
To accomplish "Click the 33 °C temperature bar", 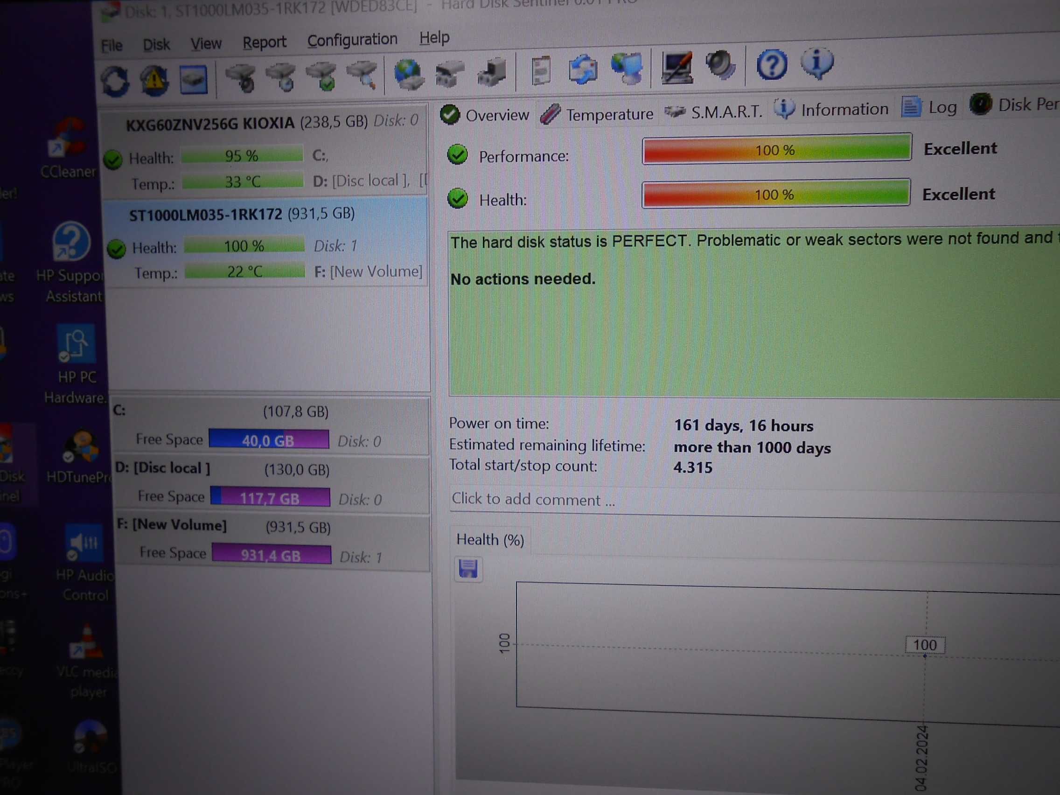I will click(x=243, y=181).
